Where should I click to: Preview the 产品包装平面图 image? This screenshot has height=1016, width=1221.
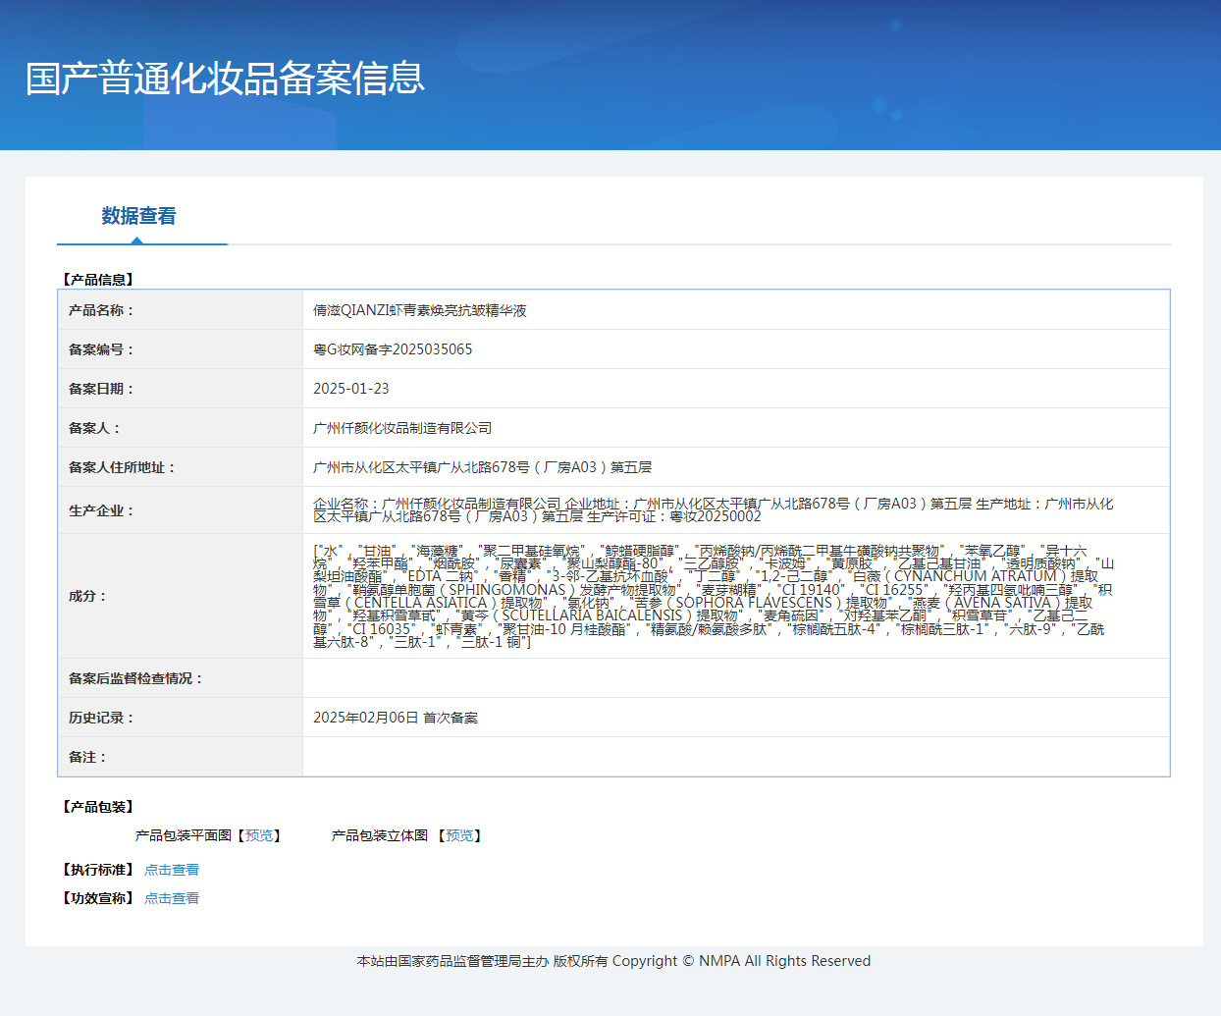click(259, 835)
